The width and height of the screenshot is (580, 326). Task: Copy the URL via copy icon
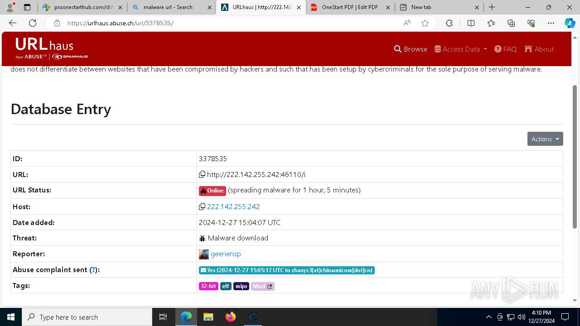pos(202,174)
